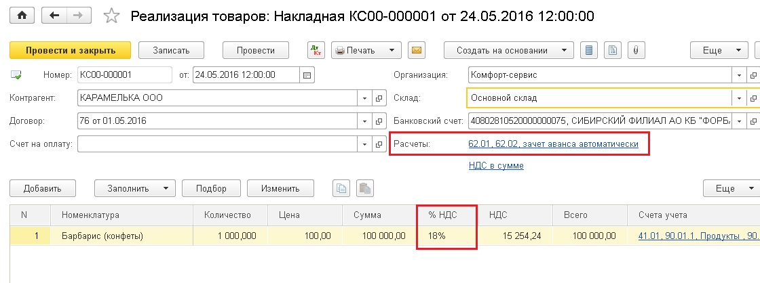The height and width of the screenshot is (283, 760).
Task: Open НДС в сумме link
Action: click(x=496, y=165)
